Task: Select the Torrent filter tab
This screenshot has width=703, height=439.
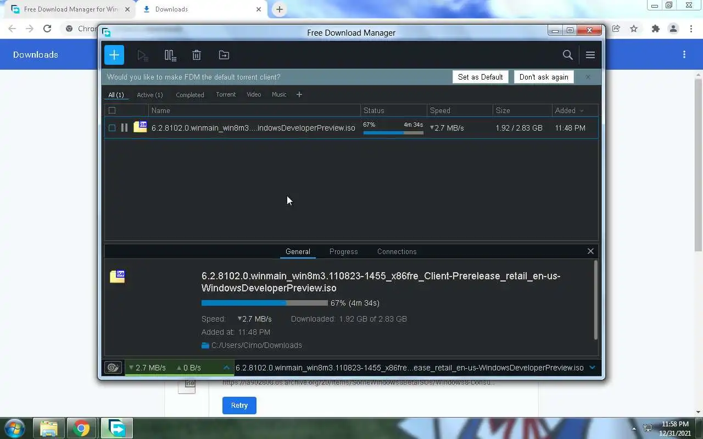Action: (x=226, y=94)
